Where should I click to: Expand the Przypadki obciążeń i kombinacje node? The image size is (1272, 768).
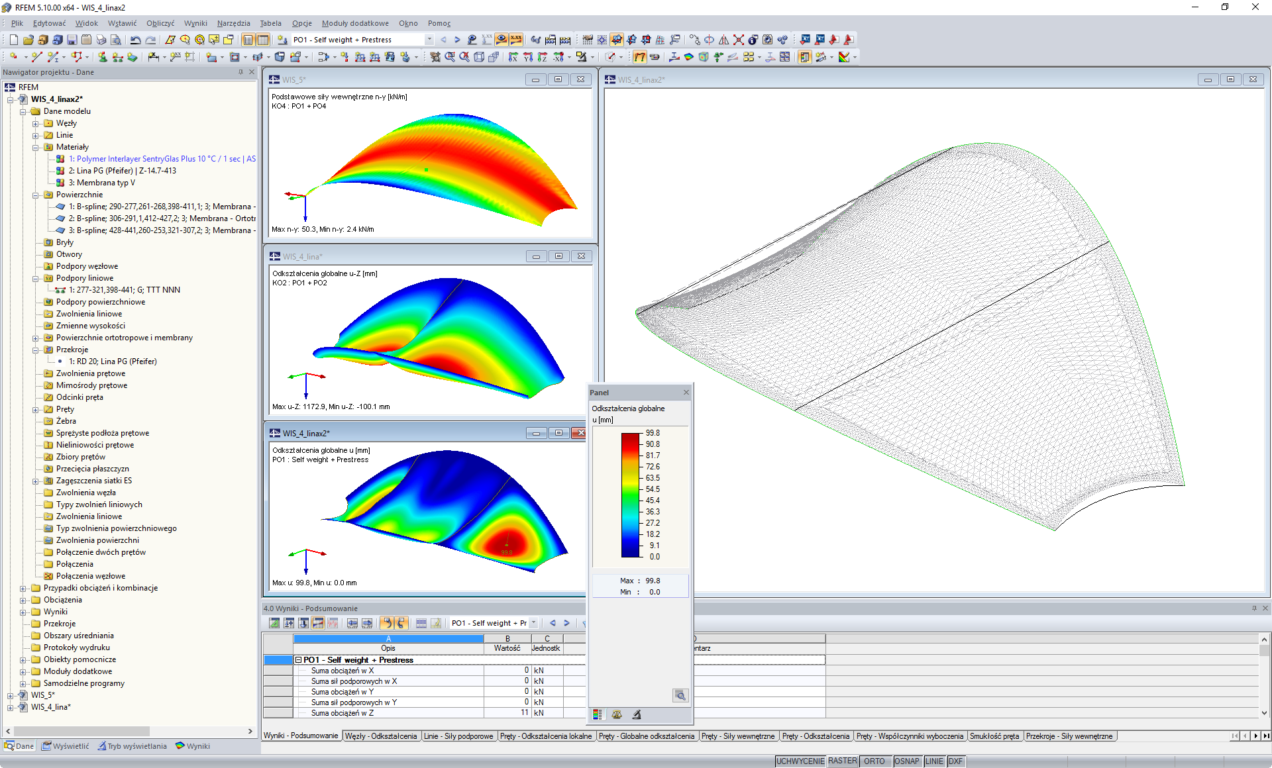[x=23, y=588]
